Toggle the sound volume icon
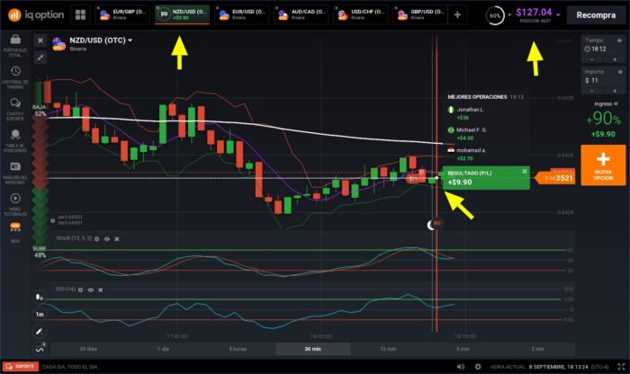Screen dimensions: 630x374 point(461,367)
